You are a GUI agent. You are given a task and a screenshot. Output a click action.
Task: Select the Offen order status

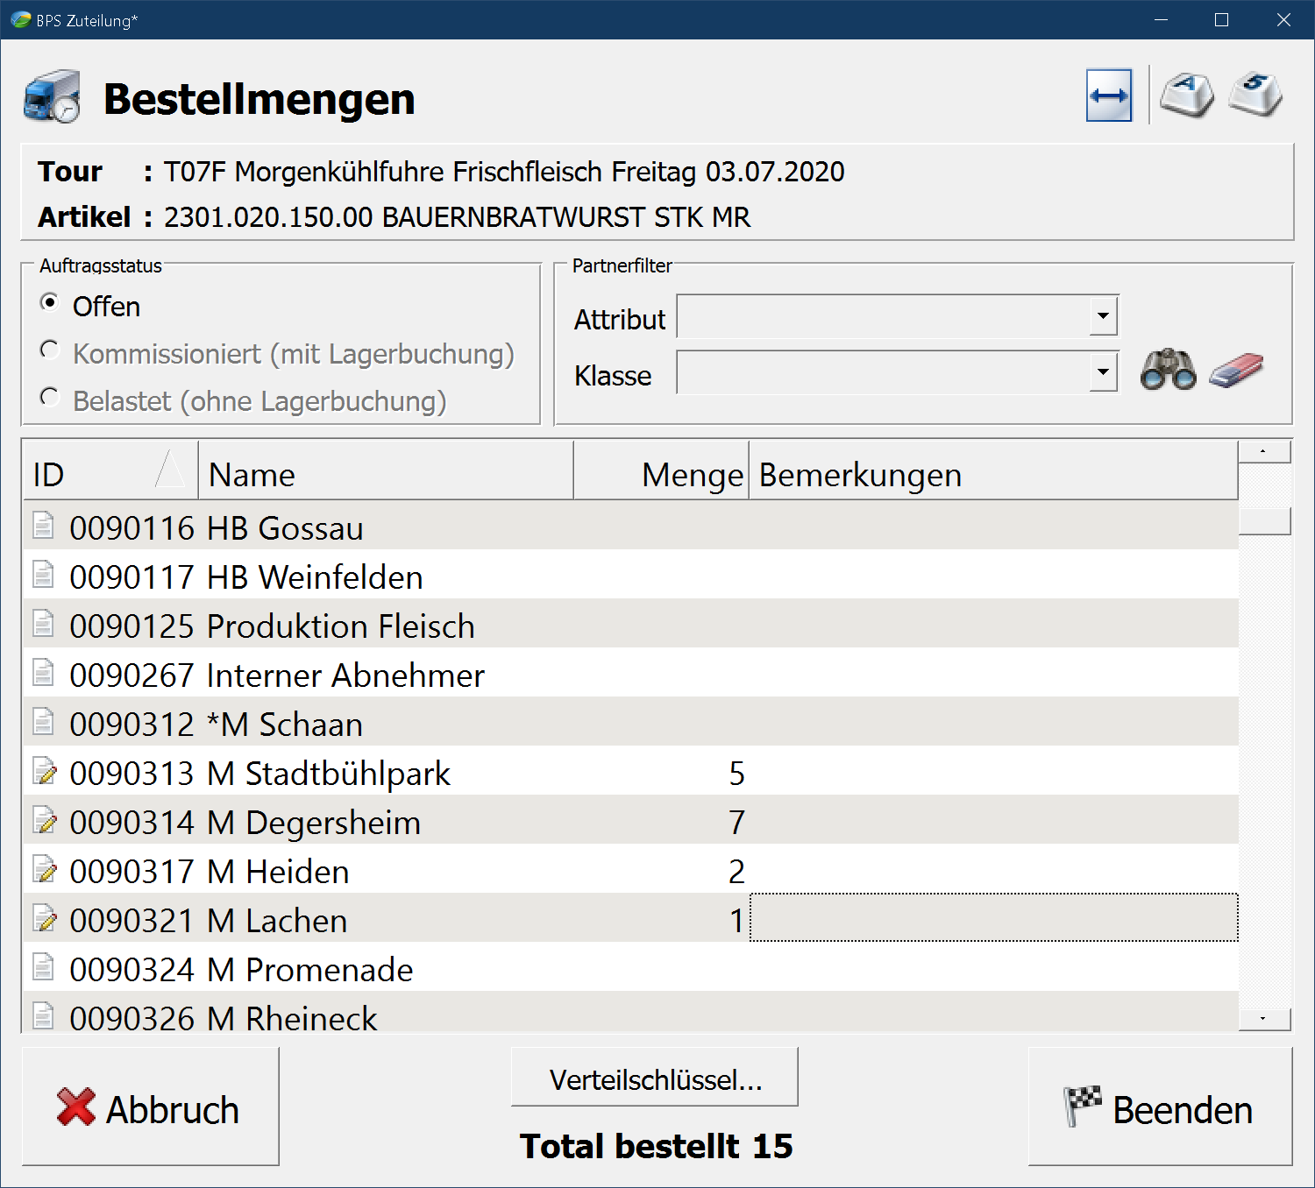51,303
